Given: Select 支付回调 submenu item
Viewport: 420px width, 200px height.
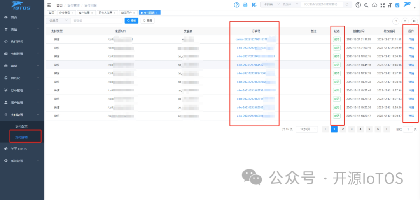Looking at the screenshot, I should point(21,137).
